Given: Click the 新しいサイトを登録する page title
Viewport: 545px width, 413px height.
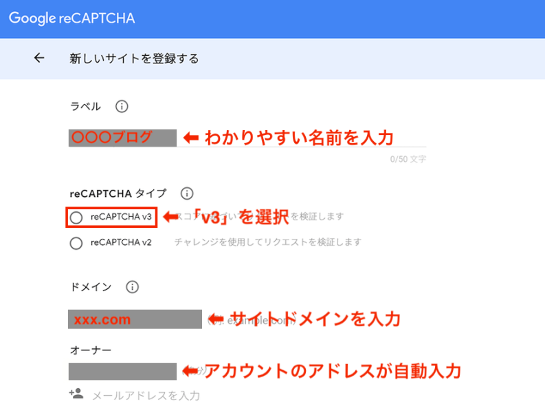Looking at the screenshot, I should (x=134, y=59).
